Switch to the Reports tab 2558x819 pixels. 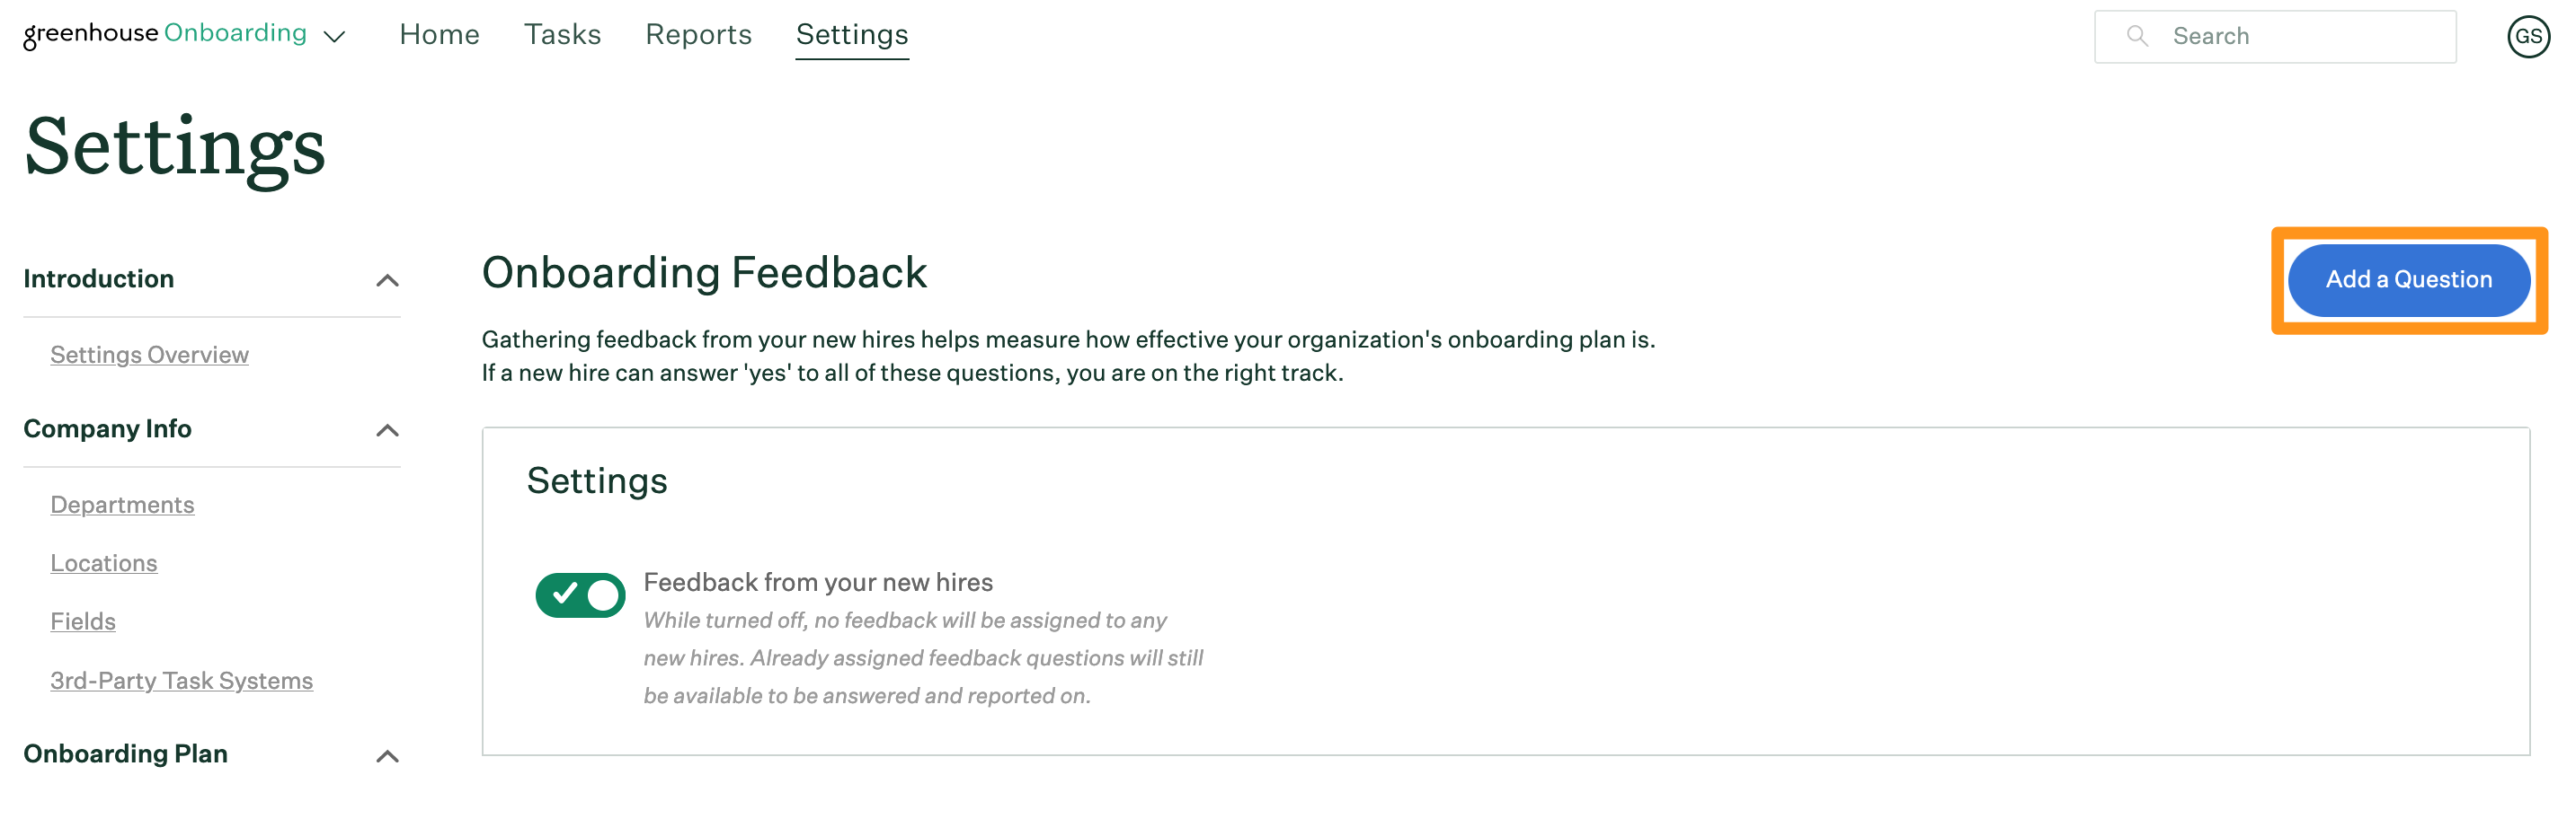(x=698, y=35)
